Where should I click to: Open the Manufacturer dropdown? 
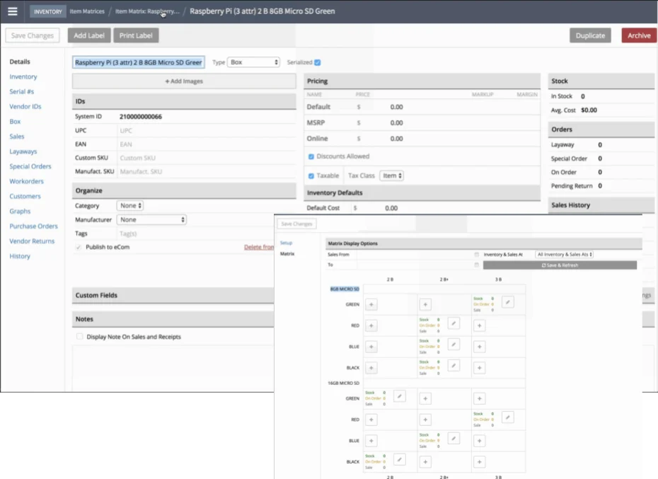click(151, 219)
